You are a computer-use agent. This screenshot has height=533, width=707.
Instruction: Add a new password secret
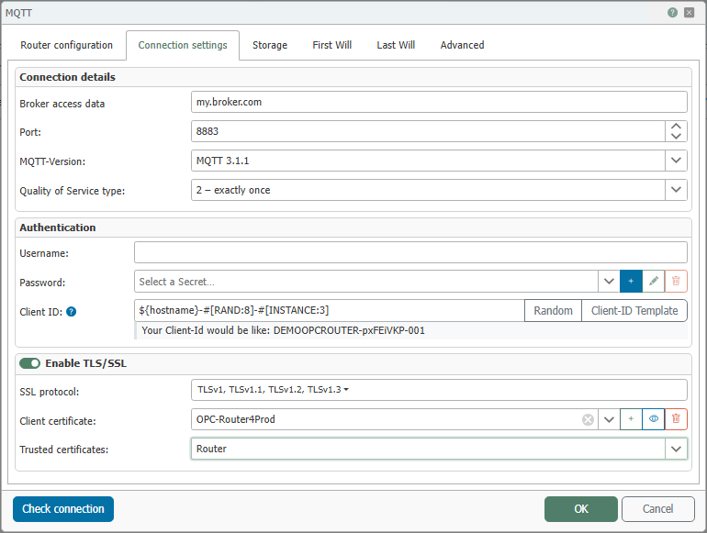coord(631,281)
